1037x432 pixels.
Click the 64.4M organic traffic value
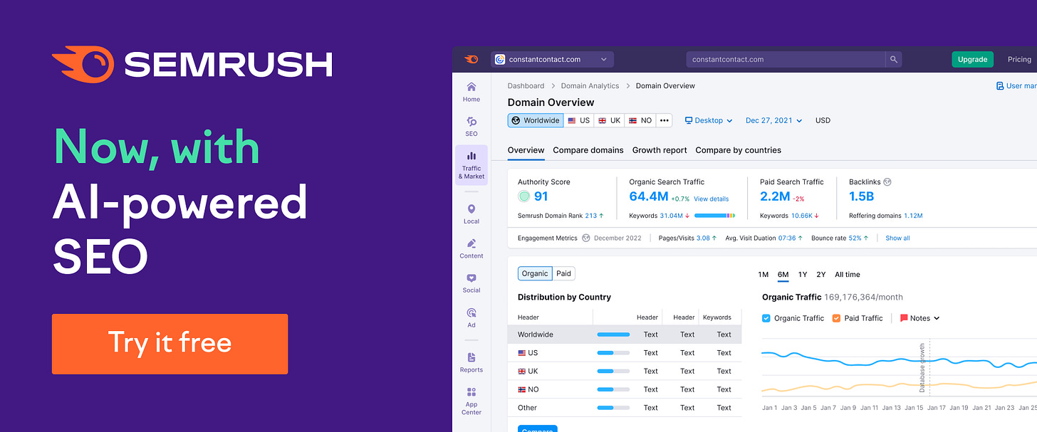click(x=648, y=196)
